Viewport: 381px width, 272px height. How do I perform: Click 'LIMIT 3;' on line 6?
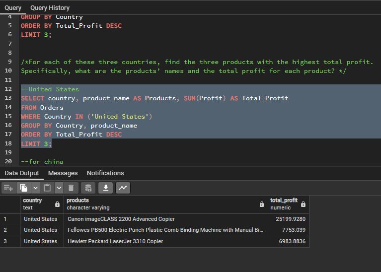(x=36, y=35)
